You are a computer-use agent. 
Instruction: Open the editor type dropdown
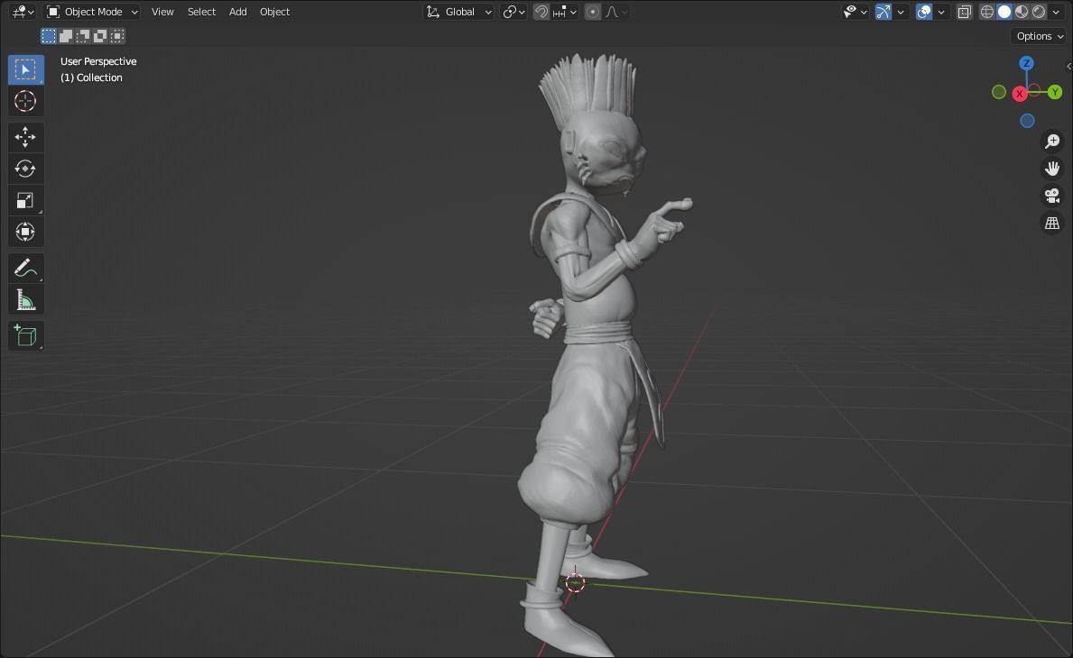(23, 12)
